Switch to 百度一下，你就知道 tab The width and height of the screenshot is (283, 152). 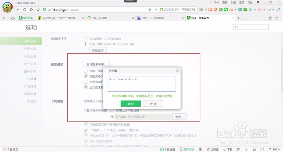[x=160, y=18]
